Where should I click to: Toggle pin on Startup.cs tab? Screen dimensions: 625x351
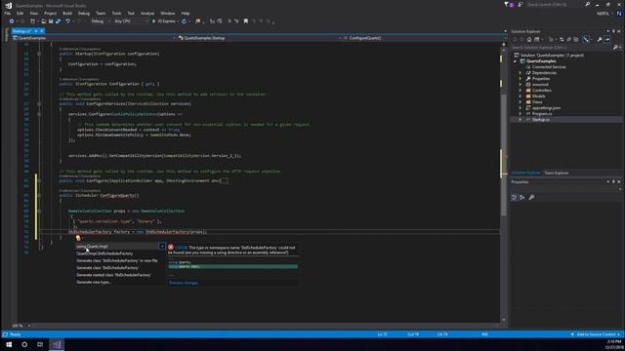36,31
